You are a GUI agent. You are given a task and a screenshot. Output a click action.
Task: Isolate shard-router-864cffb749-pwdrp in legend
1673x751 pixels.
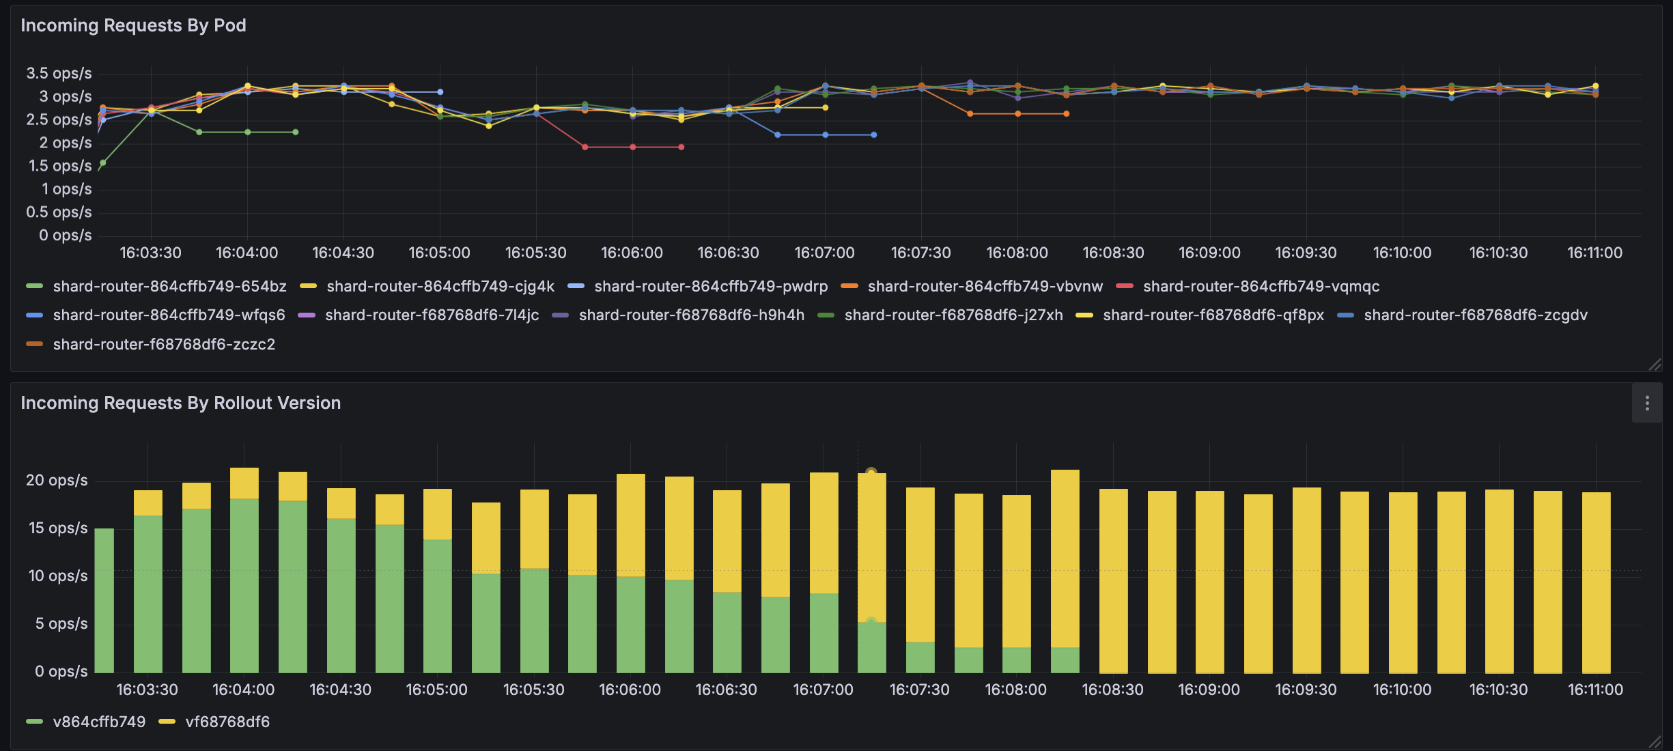[710, 287]
